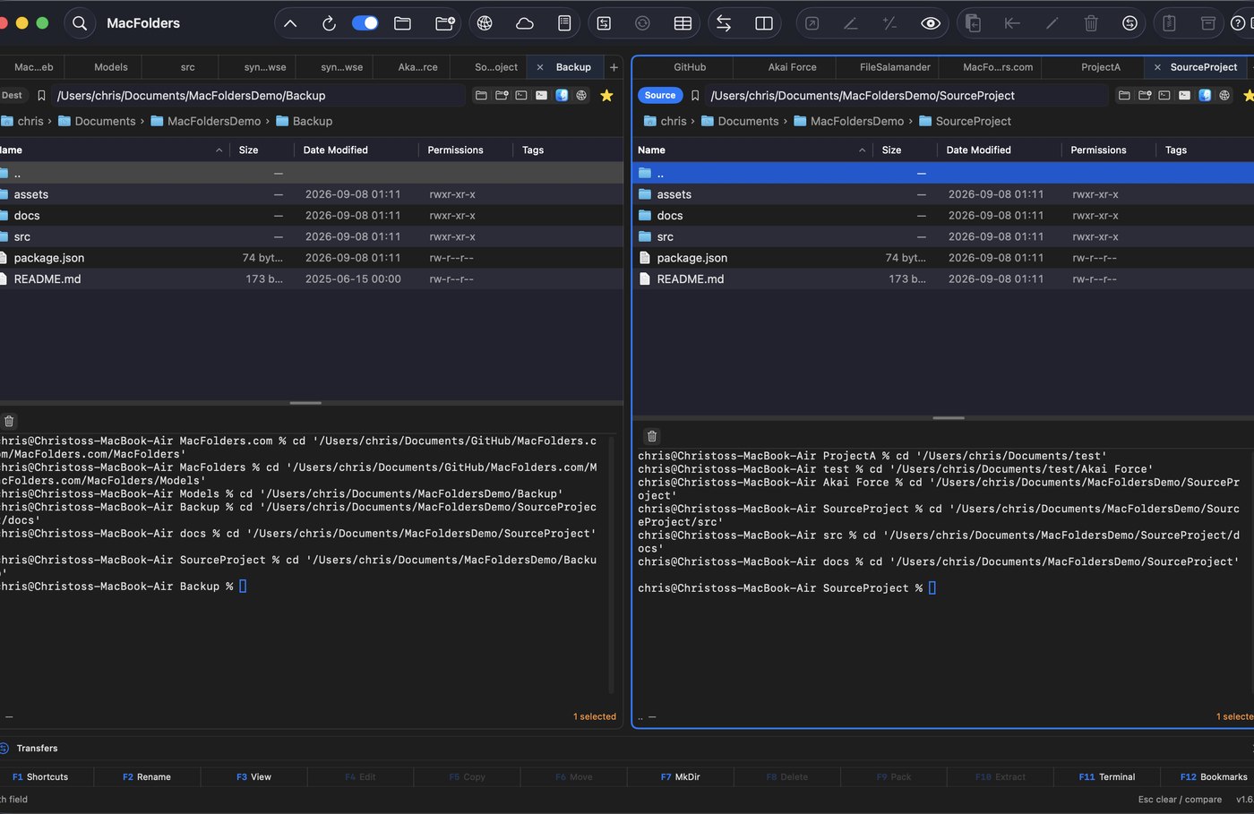Click the new-folder plus icon in the top toolbar

pyautogui.click(x=445, y=23)
